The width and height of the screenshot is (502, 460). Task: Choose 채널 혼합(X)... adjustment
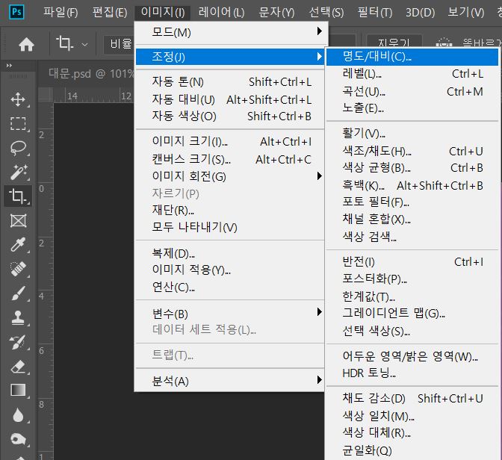click(412, 220)
